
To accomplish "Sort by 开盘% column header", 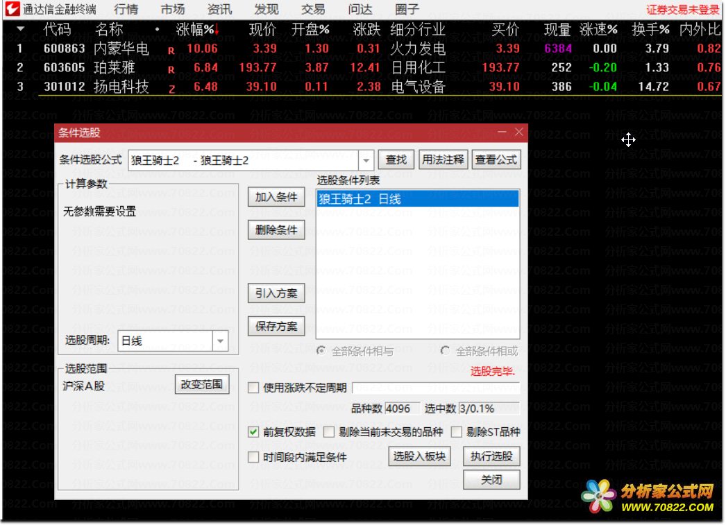I will click(x=310, y=30).
